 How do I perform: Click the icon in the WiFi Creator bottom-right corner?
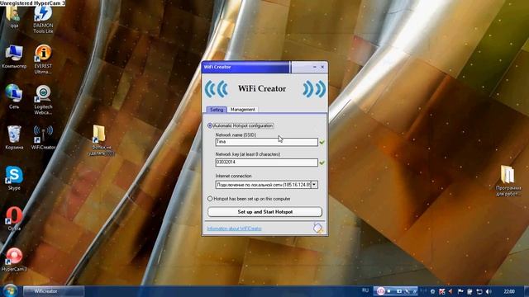click(317, 228)
